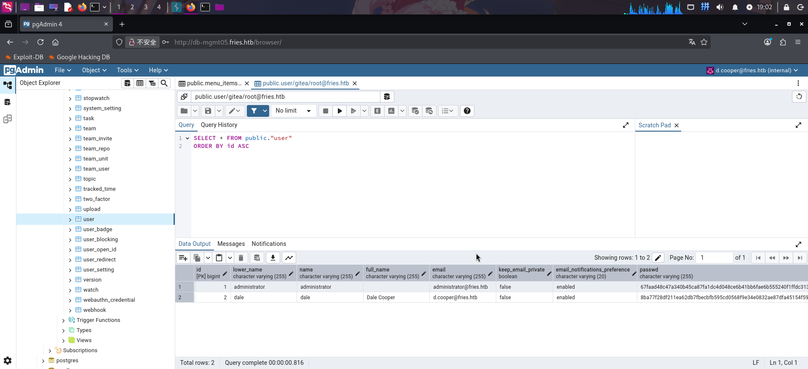Screen dimensions: 808x369
Task: Open the notification bell in system tray
Action: pos(735,7)
